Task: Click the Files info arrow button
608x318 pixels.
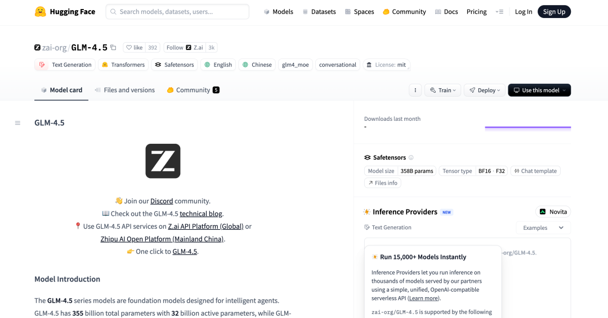Action: [x=383, y=183]
